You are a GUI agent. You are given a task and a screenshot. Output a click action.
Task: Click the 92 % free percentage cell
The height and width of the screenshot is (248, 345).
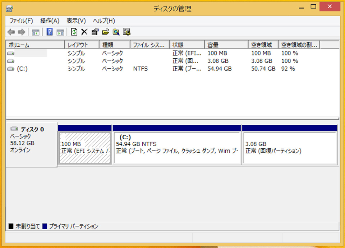point(288,69)
